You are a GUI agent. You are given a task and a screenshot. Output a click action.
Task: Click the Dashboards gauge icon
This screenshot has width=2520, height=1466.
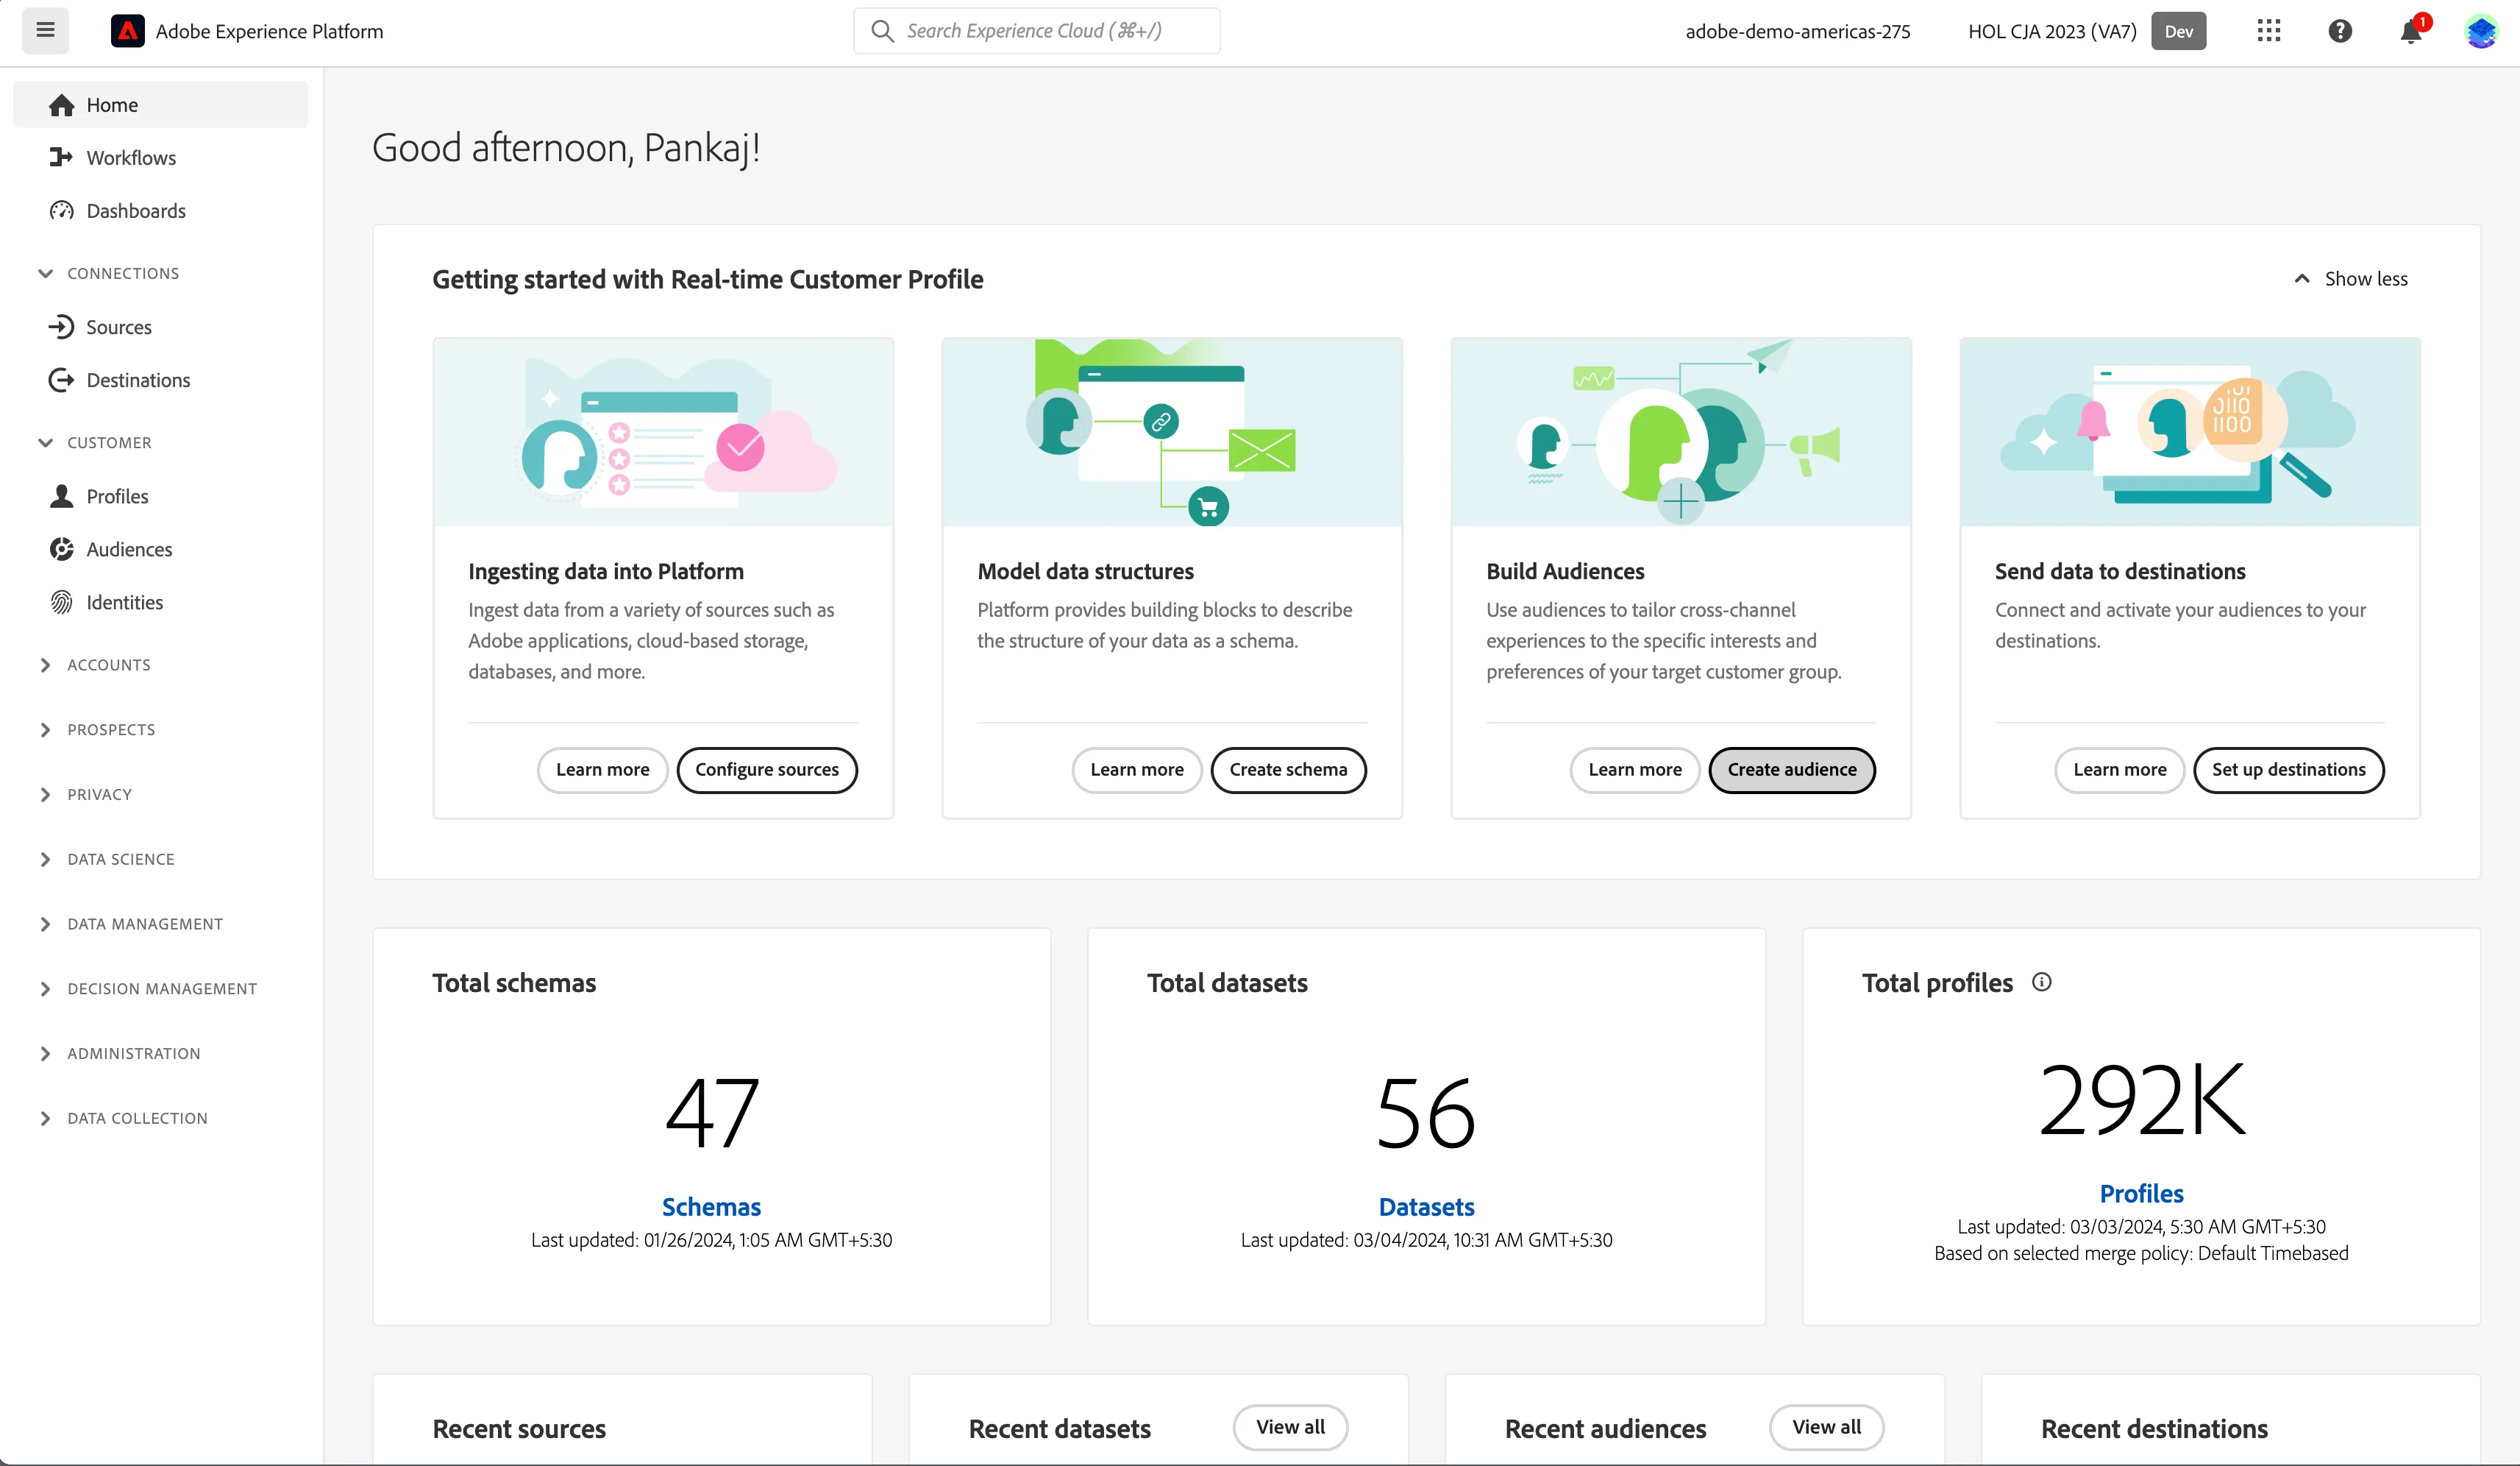click(x=62, y=210)
